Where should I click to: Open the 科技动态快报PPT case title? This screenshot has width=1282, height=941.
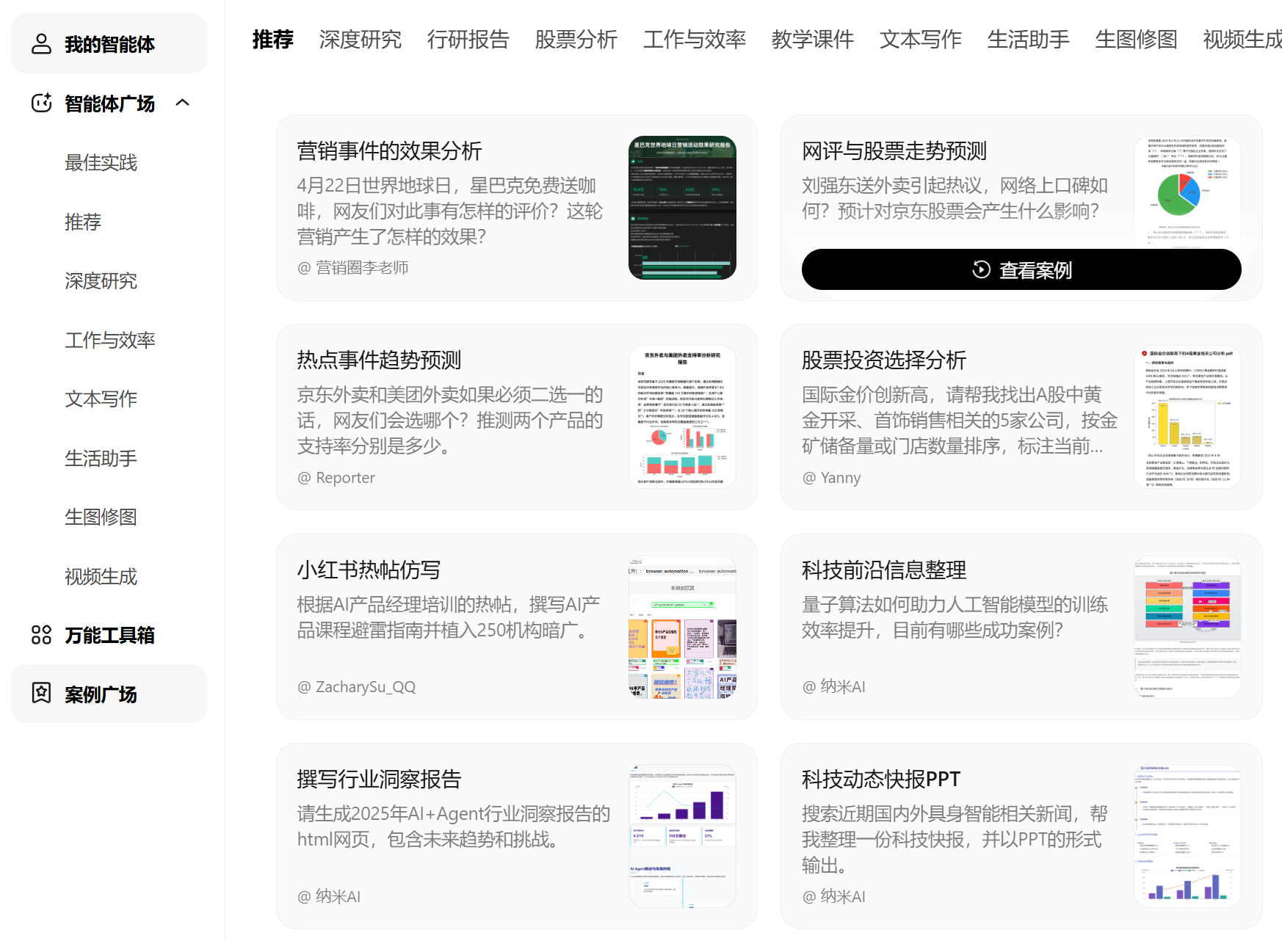coord(881,779)
